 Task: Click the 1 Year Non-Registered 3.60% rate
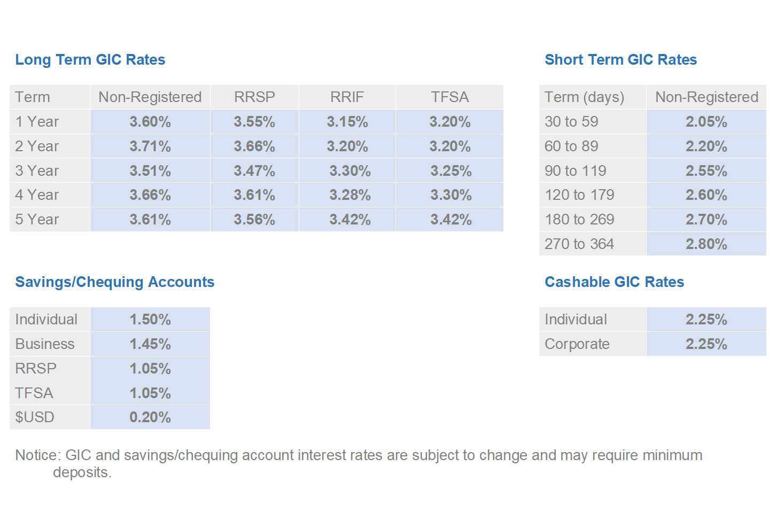tap(150, 122)
